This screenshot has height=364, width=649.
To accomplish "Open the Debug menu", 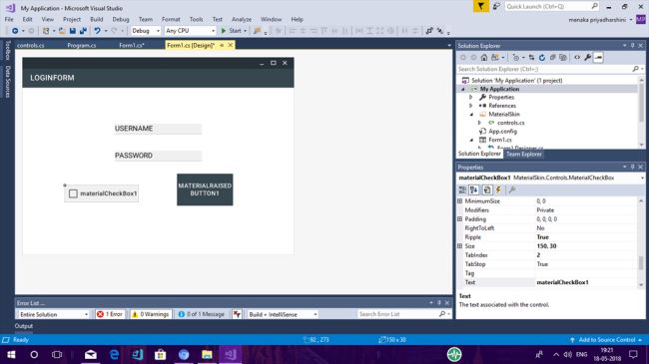I will [121, 19].
